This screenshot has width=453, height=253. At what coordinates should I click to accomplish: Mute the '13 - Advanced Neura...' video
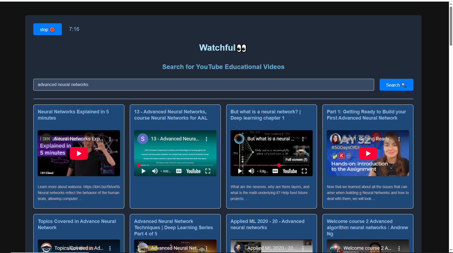pos(155,171)
